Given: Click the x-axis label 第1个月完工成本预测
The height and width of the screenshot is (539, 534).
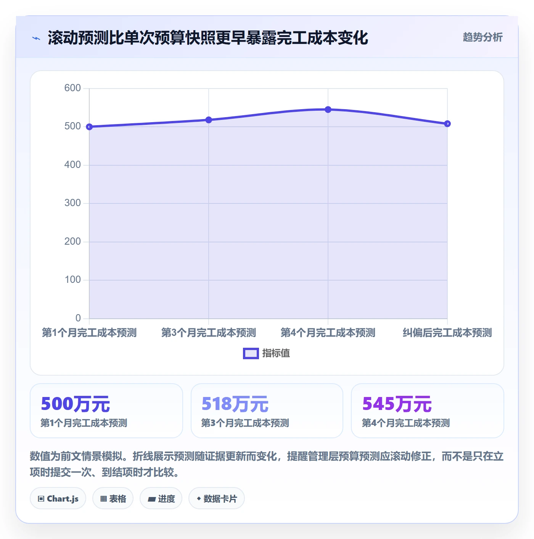Looking at the screenshot, I should [x=89, y=332].
